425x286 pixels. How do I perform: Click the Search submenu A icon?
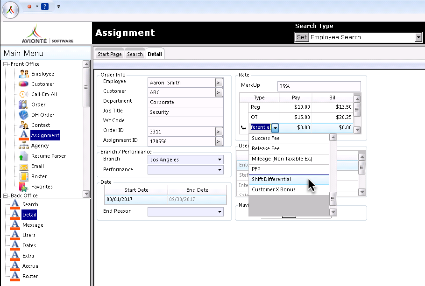pos(15,204)
